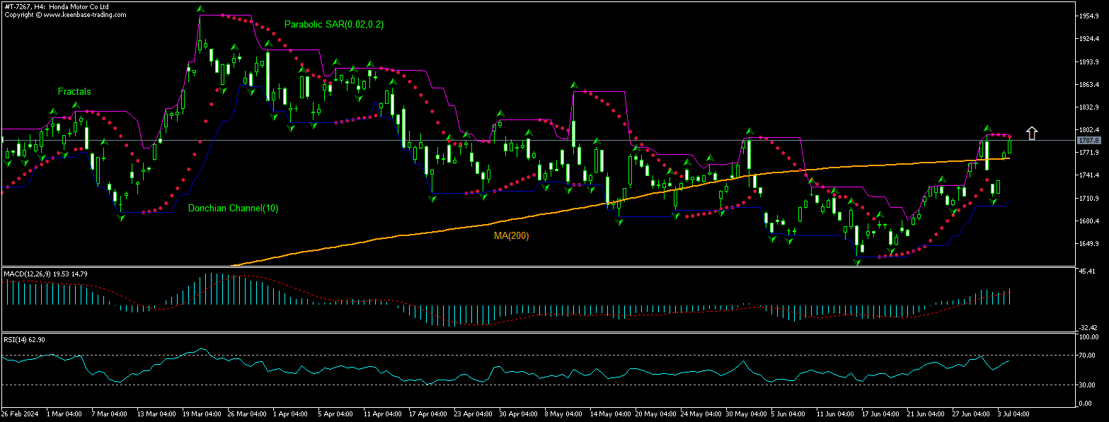Click the white up arrow signal icon
The width and height of the screenshot is (1109, 422).
click(1032, 133)
